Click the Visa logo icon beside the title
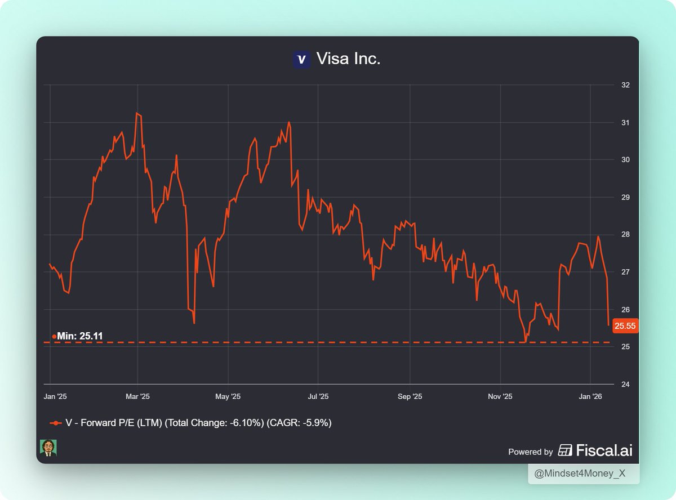The width and height of the screenshot is (676, 500). (x=302, y=60)
